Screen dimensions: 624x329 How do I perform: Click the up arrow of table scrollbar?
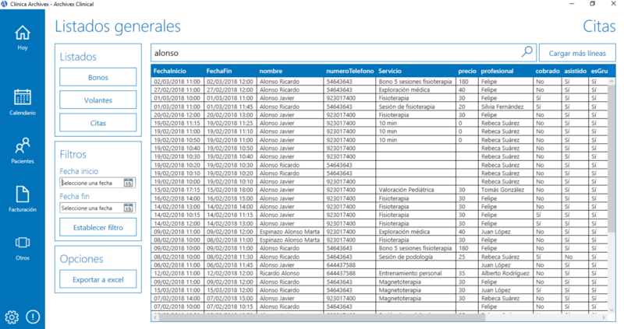612,81
